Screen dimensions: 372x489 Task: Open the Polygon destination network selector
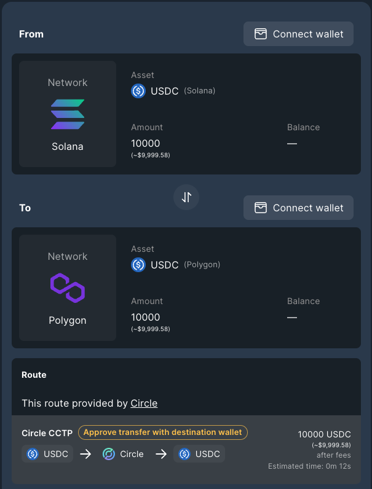click(68, 288)
